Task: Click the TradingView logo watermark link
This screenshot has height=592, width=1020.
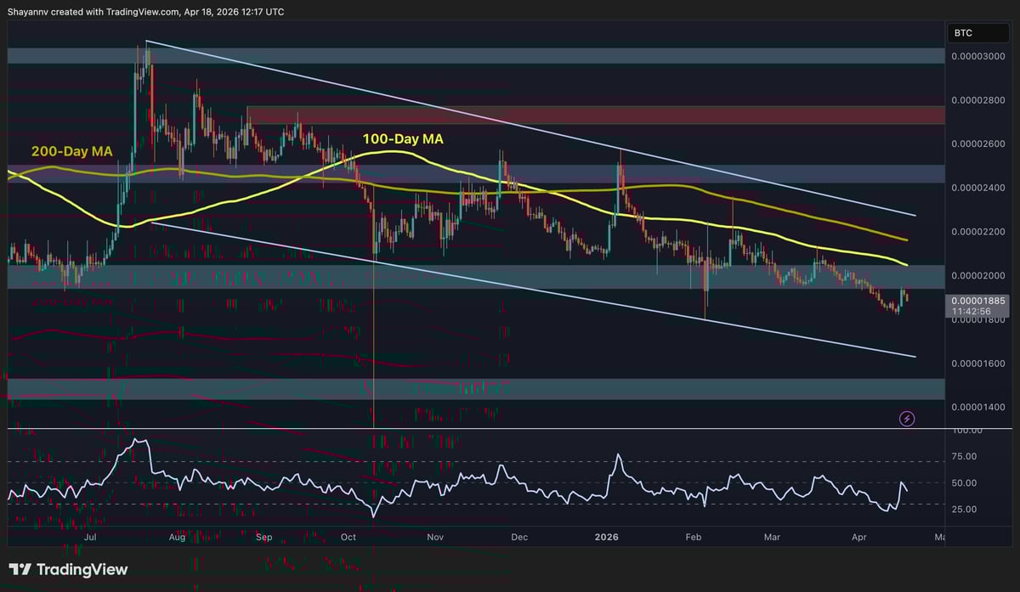Action: click(x=68, y=570)
